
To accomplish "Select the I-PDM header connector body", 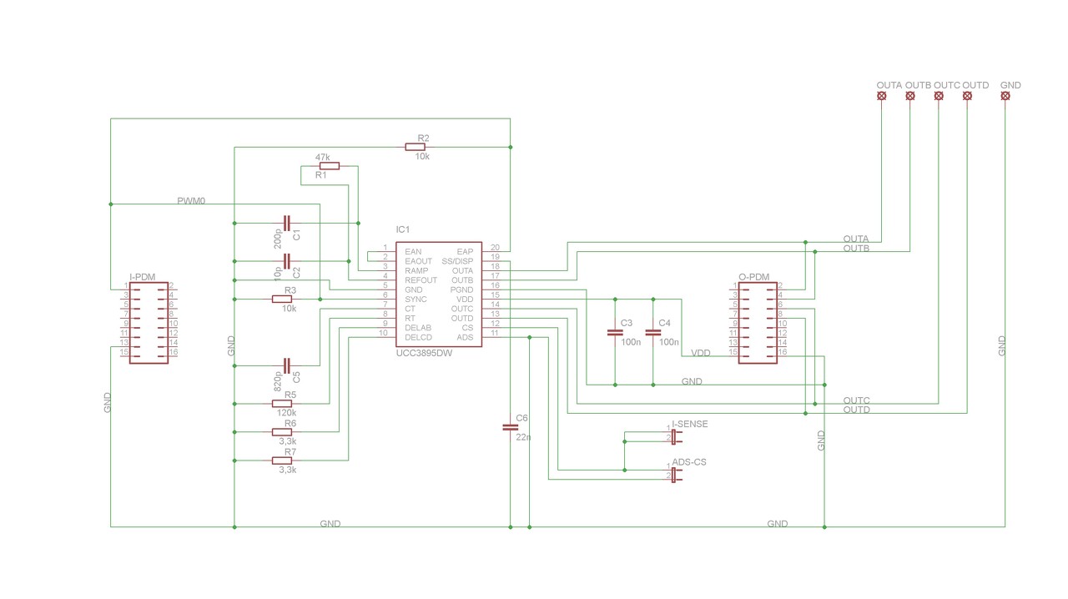I will click(149, 322).
